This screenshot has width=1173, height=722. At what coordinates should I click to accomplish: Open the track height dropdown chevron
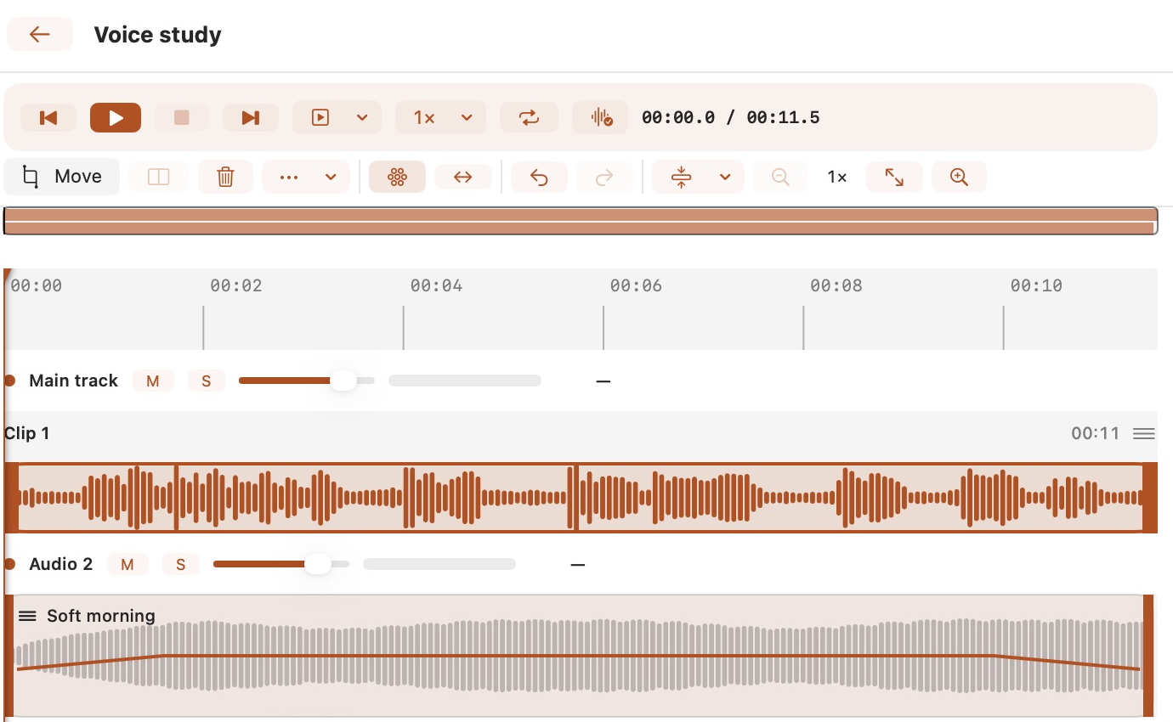725,177
